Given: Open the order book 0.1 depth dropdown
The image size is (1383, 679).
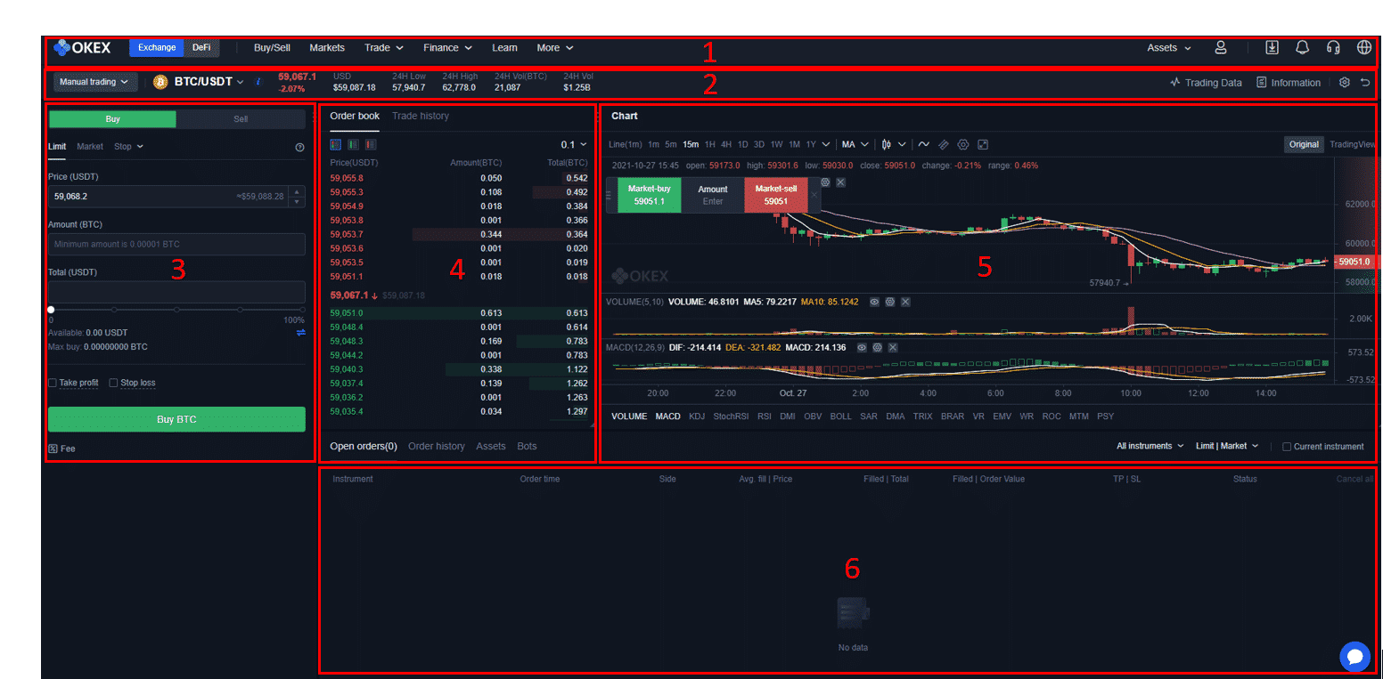Looking at the screenshot, I should click(574, 144).
